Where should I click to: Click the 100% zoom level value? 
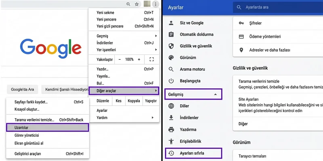129,59
